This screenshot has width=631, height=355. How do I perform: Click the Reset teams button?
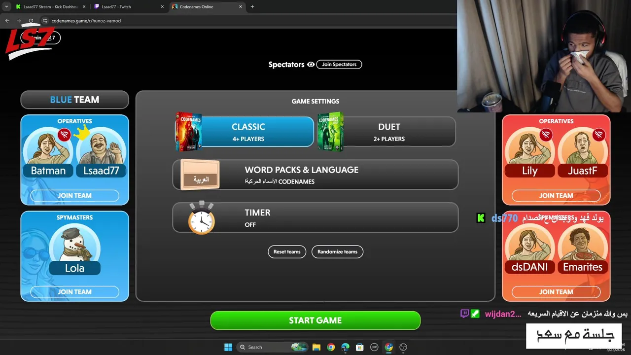287,252
